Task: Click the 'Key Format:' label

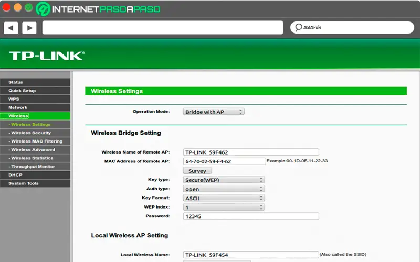Action: click(x=155, y=198)
